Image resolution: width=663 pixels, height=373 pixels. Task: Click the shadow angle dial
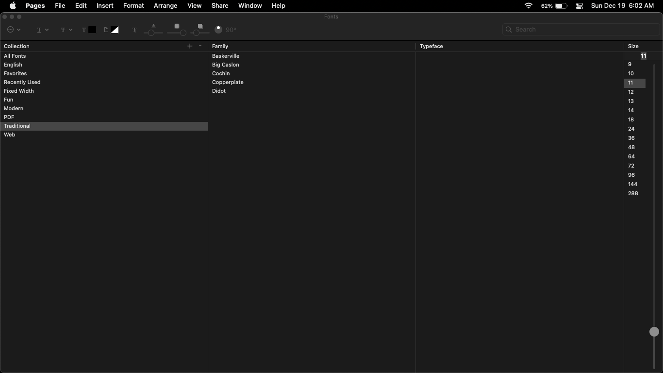click(x=218, y=30)
